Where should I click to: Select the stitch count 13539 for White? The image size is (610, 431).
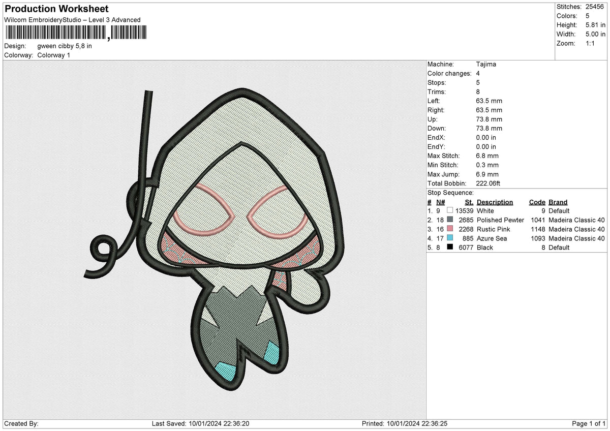point(465,211)
